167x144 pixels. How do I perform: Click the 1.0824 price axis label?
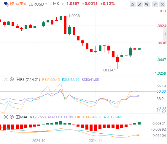click(160, 26)
